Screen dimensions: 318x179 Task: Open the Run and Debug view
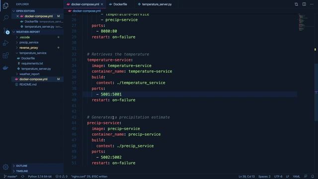click(x=5, y=43)
